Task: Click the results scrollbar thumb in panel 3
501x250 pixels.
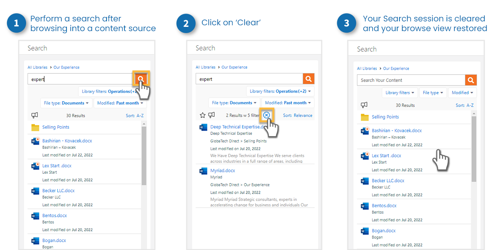Action: click(x=473, y=149)
